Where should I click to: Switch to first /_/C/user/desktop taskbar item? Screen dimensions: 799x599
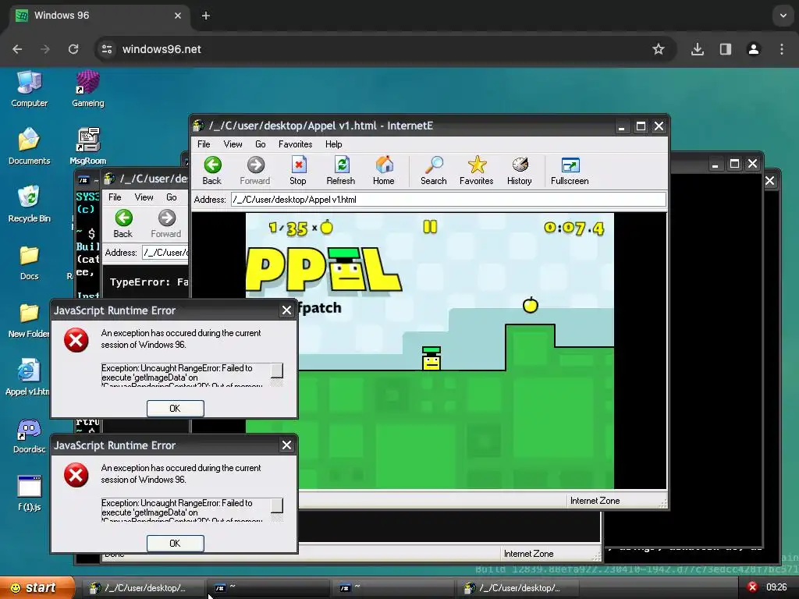click(144, 588)
